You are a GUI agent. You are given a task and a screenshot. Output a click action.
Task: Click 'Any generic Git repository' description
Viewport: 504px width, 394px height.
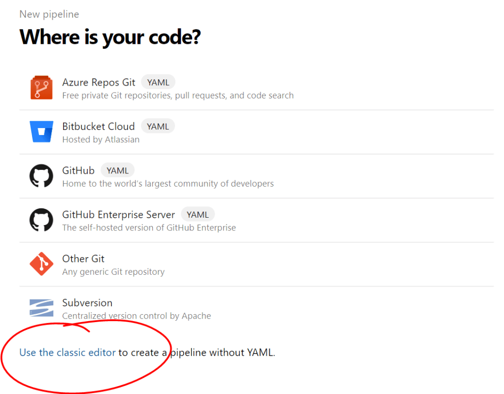pos(113,272)
